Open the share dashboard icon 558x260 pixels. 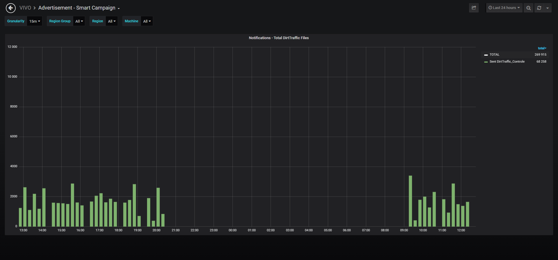(x=474, y=8)
